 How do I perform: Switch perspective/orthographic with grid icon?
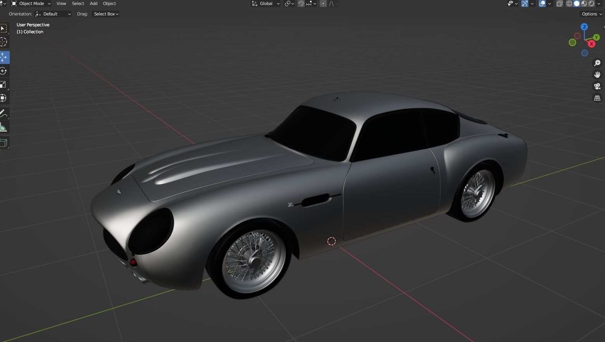point(597,98)
